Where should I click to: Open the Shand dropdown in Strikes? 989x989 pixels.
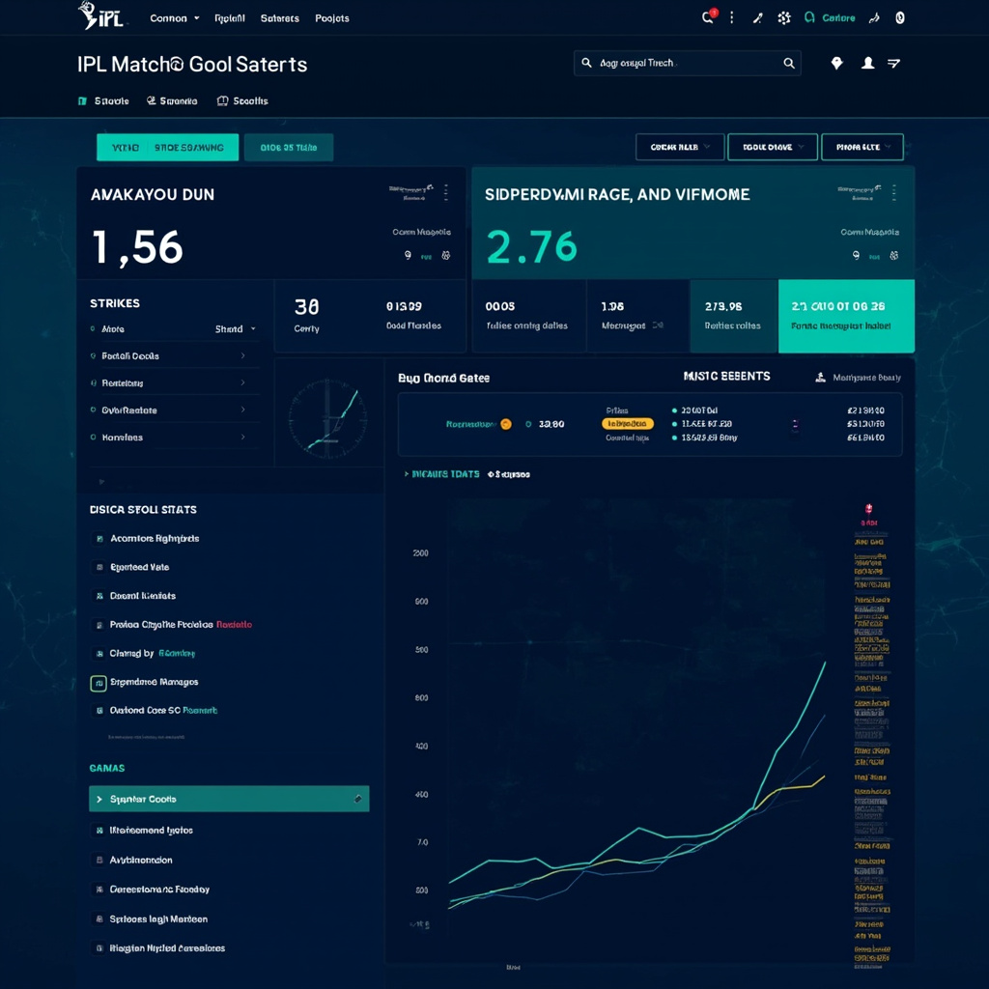(x=236, y=328)
